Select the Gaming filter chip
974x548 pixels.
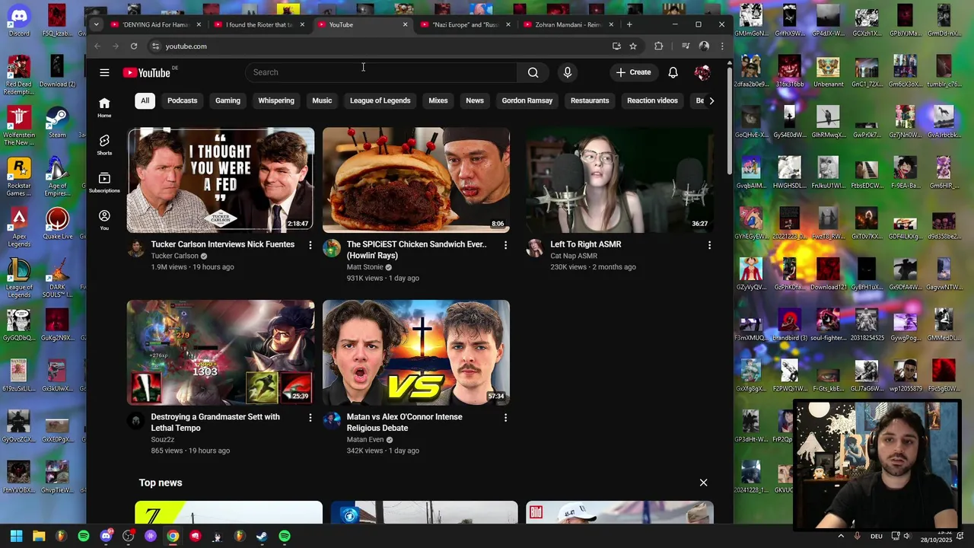228,100
